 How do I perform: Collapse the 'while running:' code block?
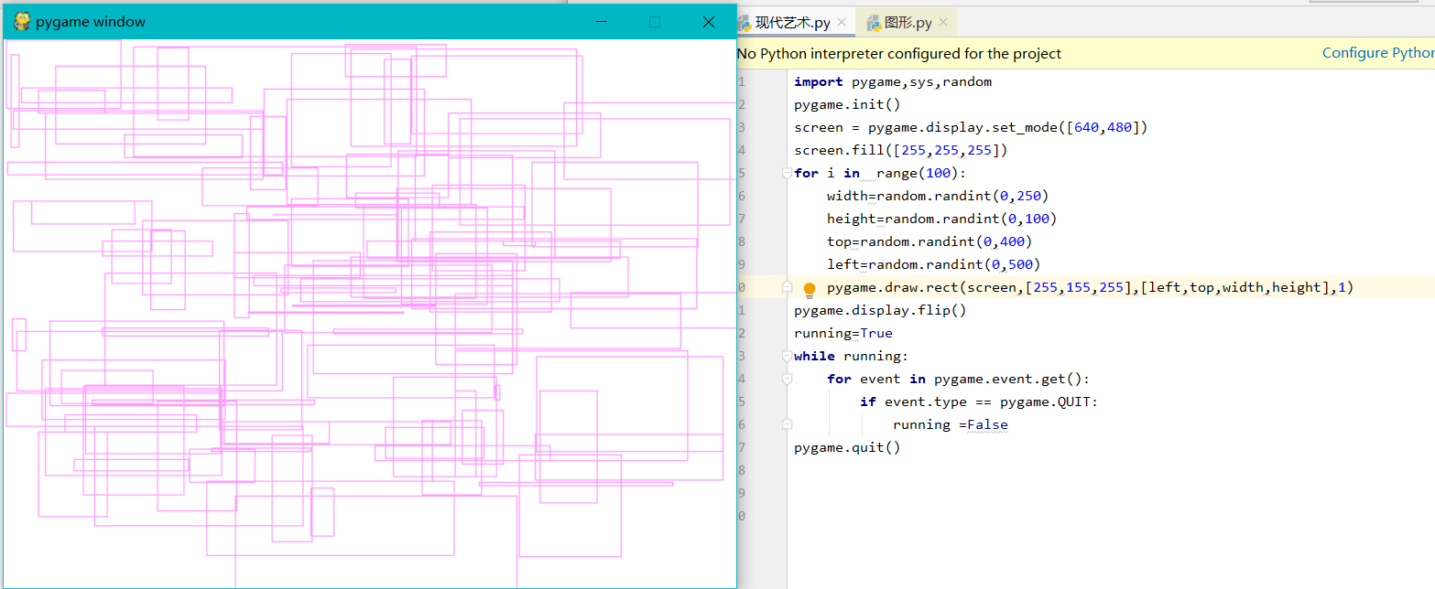(x=787, y=356)
